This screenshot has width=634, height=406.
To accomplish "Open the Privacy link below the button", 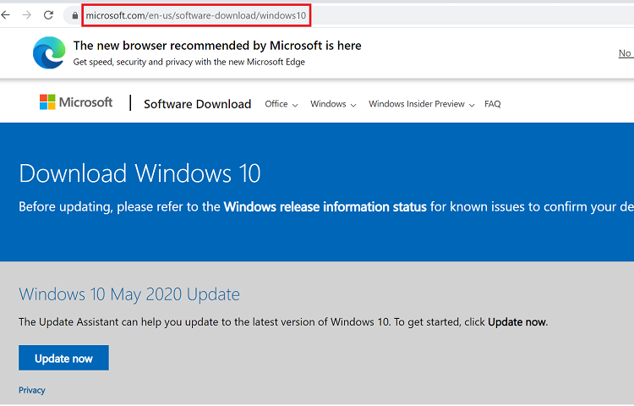I will [32, 390].
